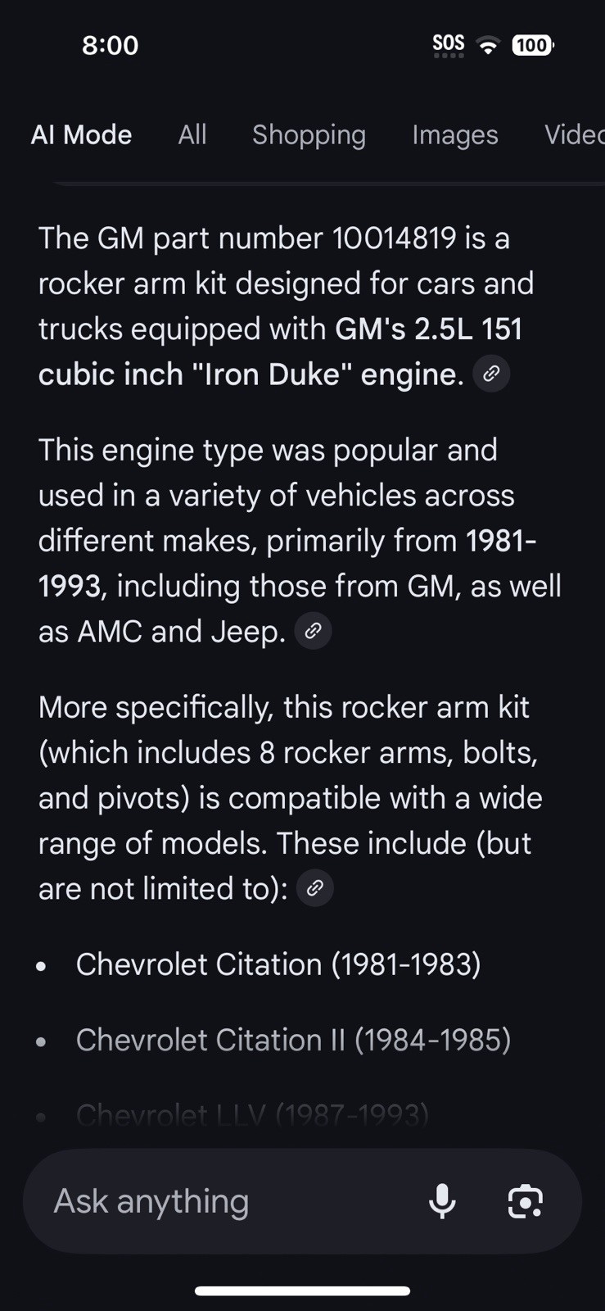
Task: Tap the camera lens search icon
Action: click(525, 1201)
